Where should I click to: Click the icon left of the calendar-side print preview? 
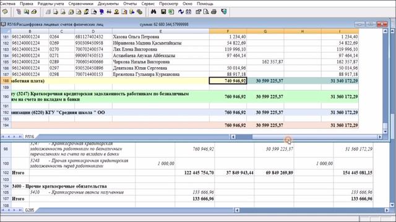[198, 12]
